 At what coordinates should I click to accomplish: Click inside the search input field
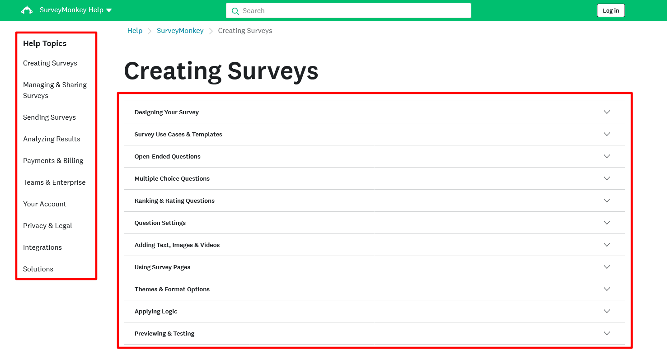(348, 10)
